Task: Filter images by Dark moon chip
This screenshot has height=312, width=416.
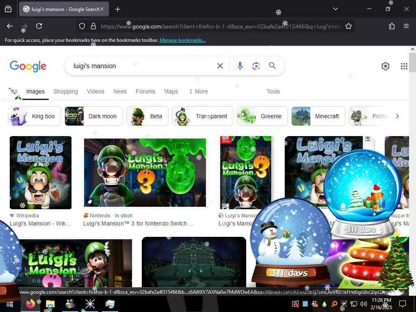Action: (x=94, y=116)
